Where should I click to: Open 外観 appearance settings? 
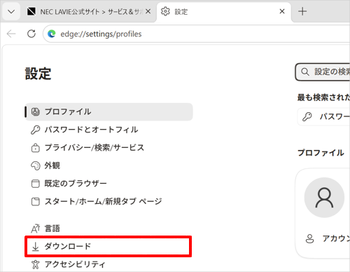(108, 165)
